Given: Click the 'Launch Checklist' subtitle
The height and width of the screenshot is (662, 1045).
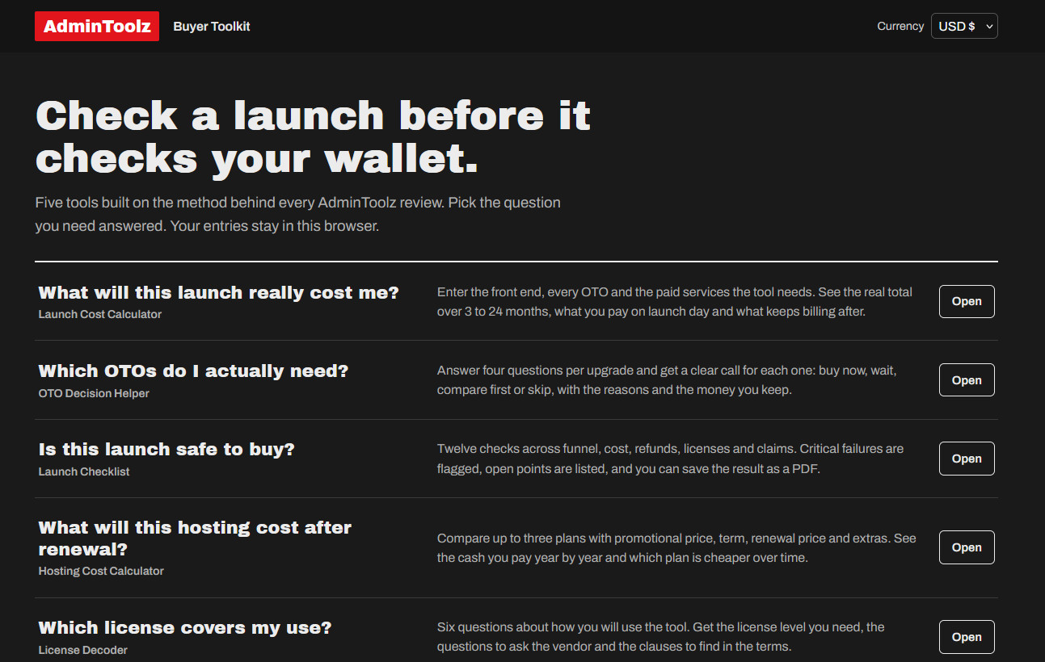Looking at the screenshot, I should click(x=84, y=471).
